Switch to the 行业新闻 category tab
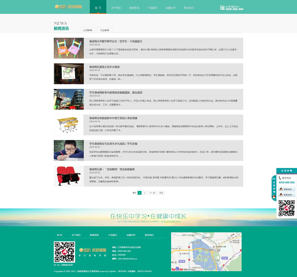297x277 pixels. coord(104,30)
